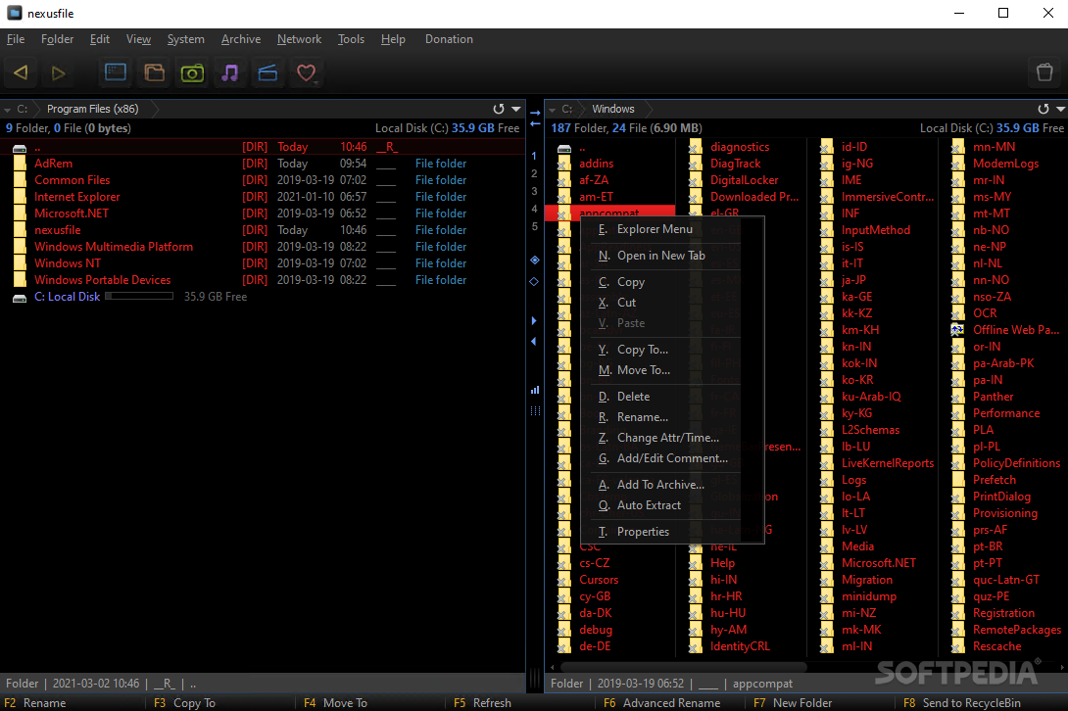
Task: Switch to folder slot 3 in center strip
Action: pos(535,191)
